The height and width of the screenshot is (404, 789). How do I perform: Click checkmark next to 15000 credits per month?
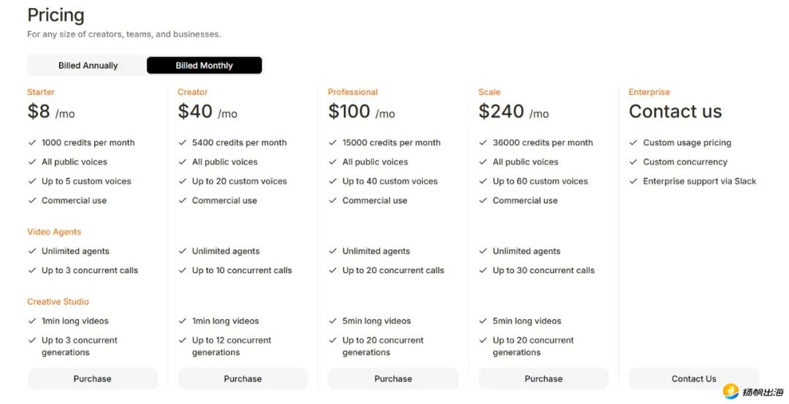333,142
